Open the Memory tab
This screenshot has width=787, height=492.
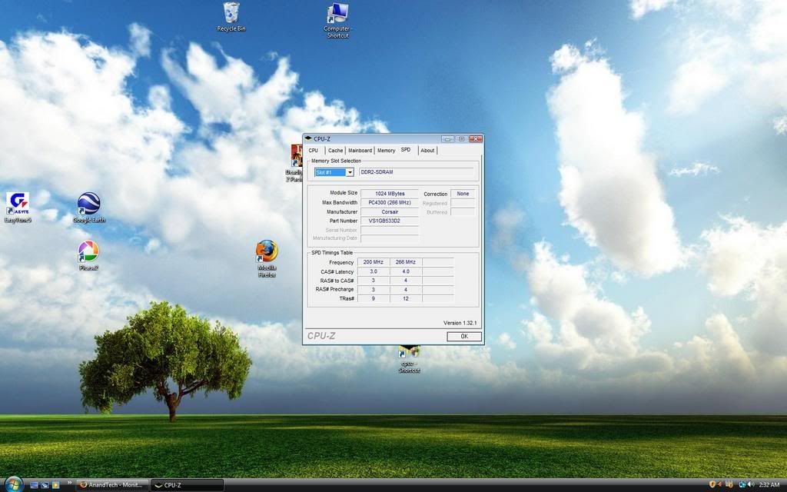pos(386,151)
